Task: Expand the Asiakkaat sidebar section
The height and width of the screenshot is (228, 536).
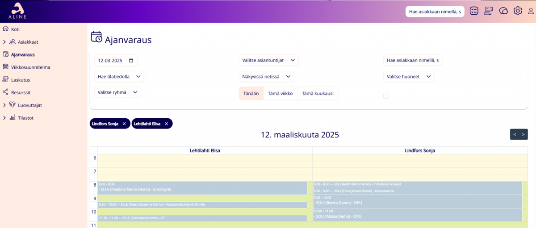Action: [x=4, y=42]
